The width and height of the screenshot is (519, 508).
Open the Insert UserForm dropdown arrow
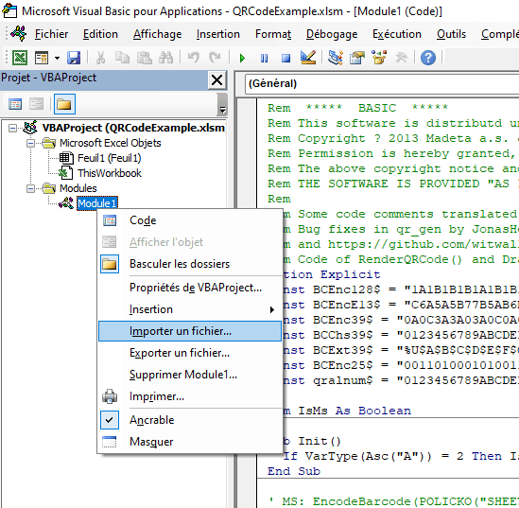(57, 59)
